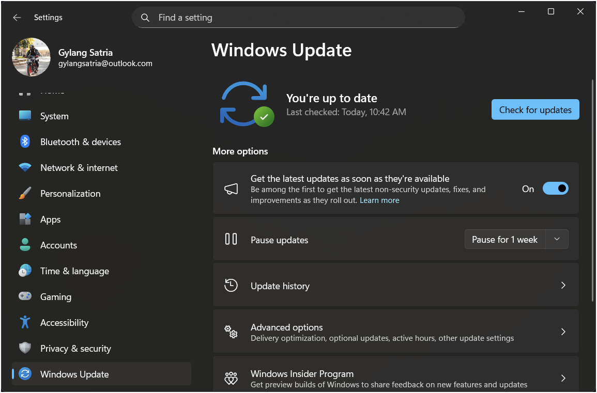
Task: Open Update history chevron
Action: [x=563, y=286]
